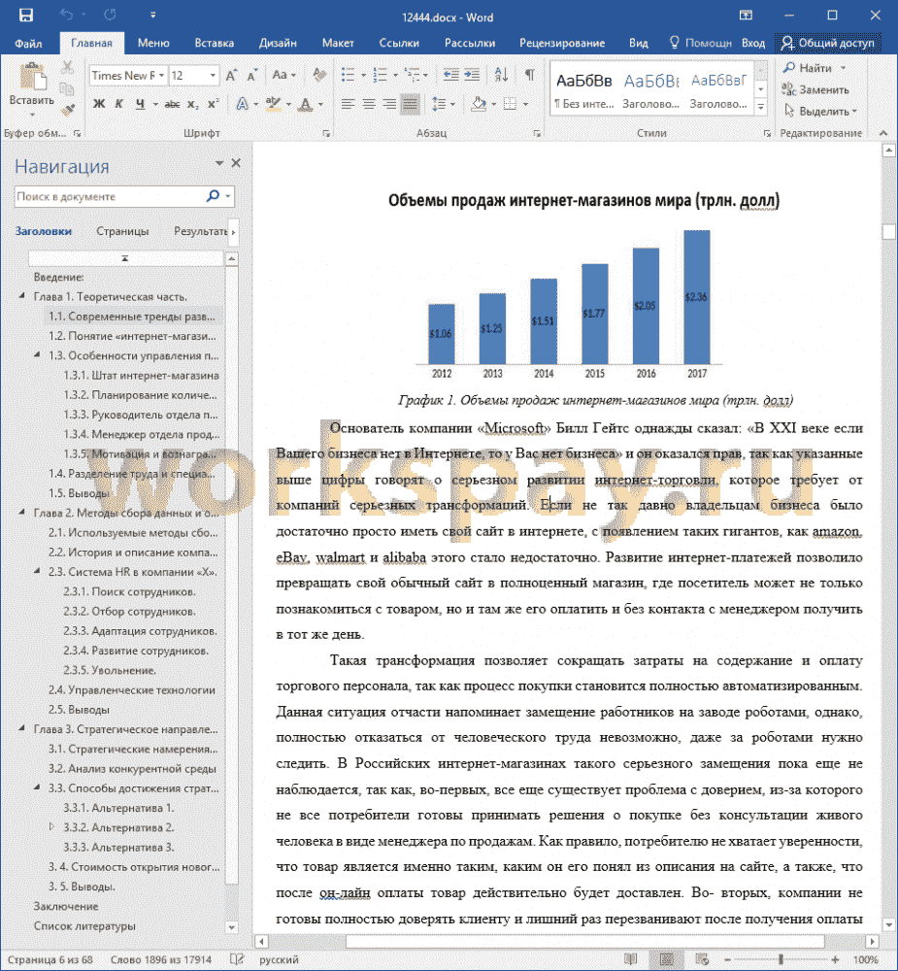The height and width of the screenshot is (971, 898).
Task: Decrease font size with the smaller A icon
Action: click(x=252, y=76)
